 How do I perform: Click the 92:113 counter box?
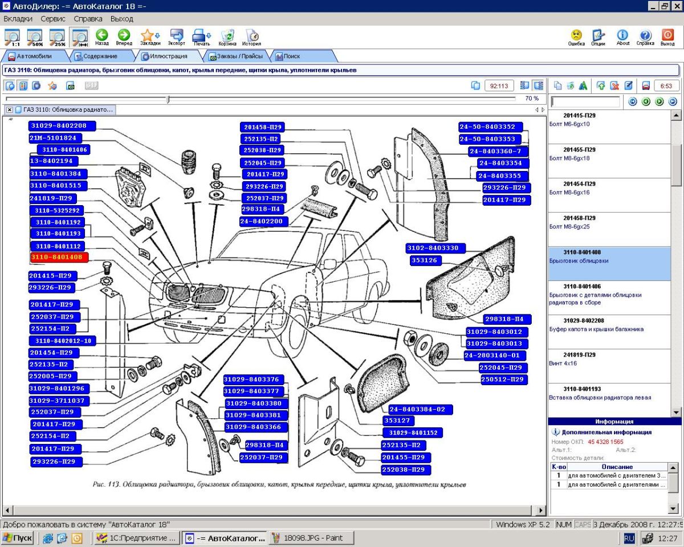click(x=499, y=85)
